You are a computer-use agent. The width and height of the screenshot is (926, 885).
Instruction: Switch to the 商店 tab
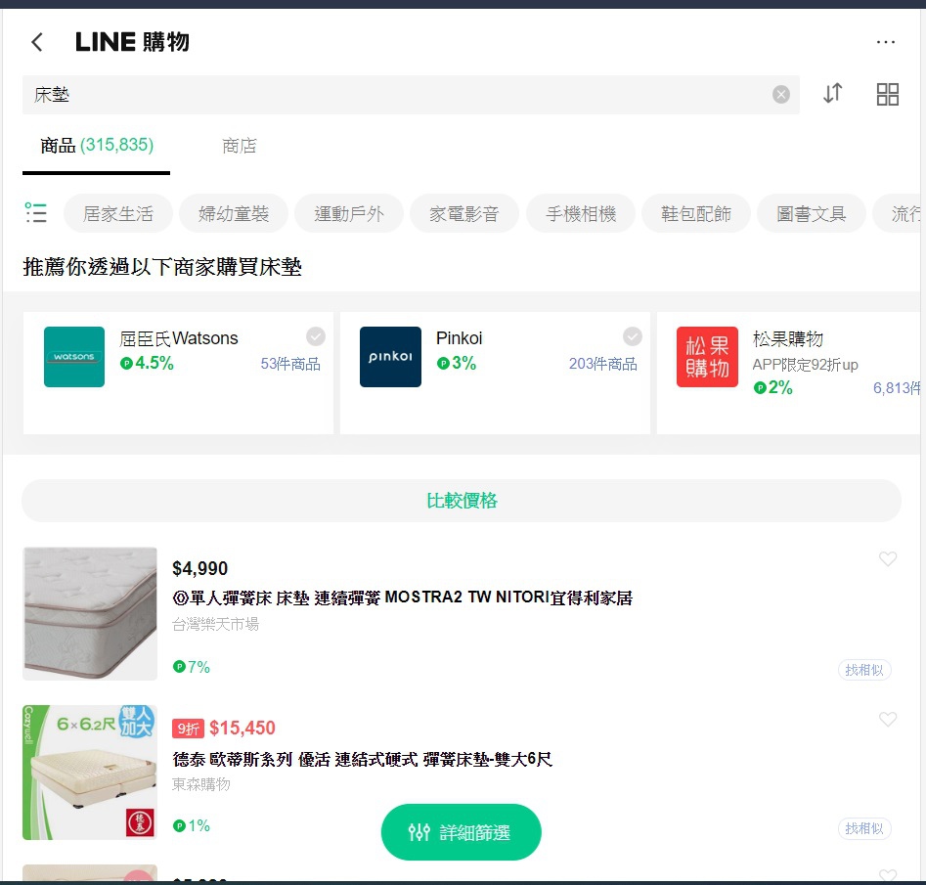point(240,146)
